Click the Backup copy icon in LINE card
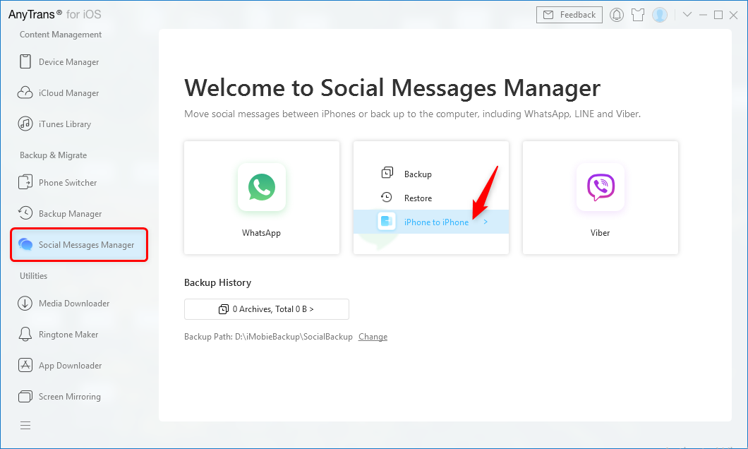 387,173
